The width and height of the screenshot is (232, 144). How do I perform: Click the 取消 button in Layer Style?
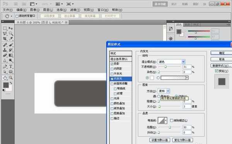coord(221,59)
